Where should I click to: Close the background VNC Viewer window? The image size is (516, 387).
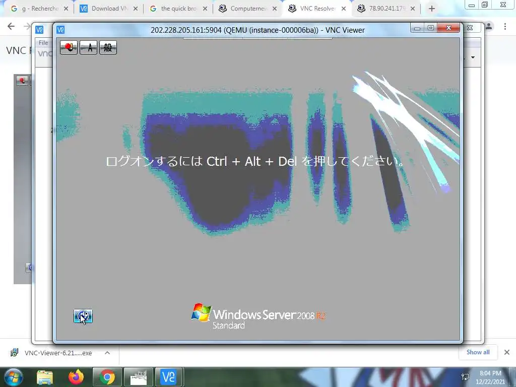click(470, 28)
